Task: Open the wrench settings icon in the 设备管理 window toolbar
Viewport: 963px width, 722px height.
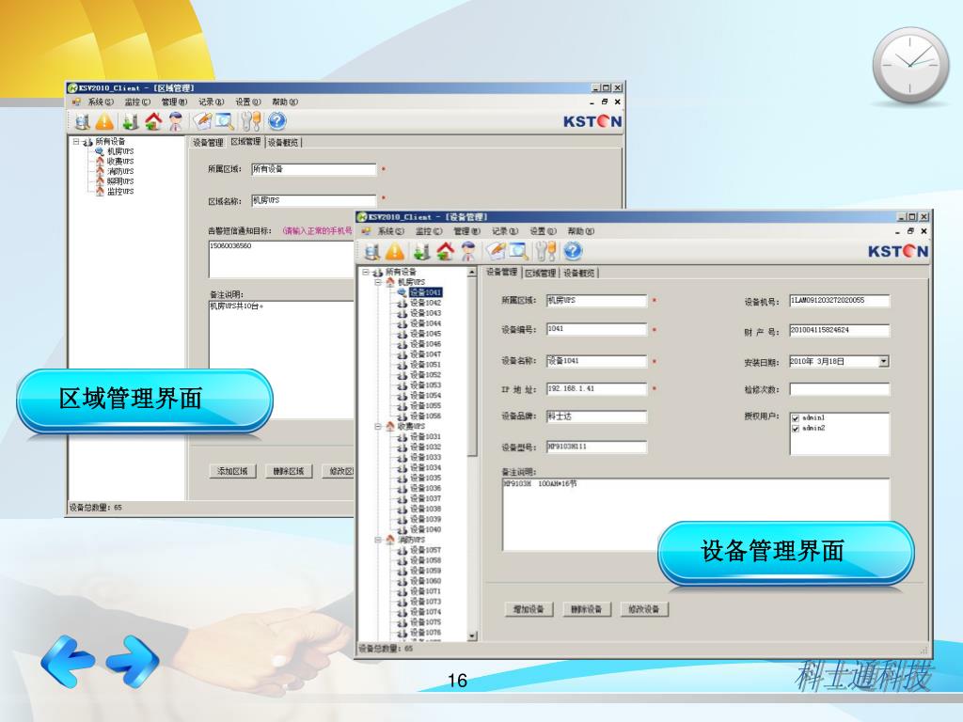Action: click(x=545, y=251)
